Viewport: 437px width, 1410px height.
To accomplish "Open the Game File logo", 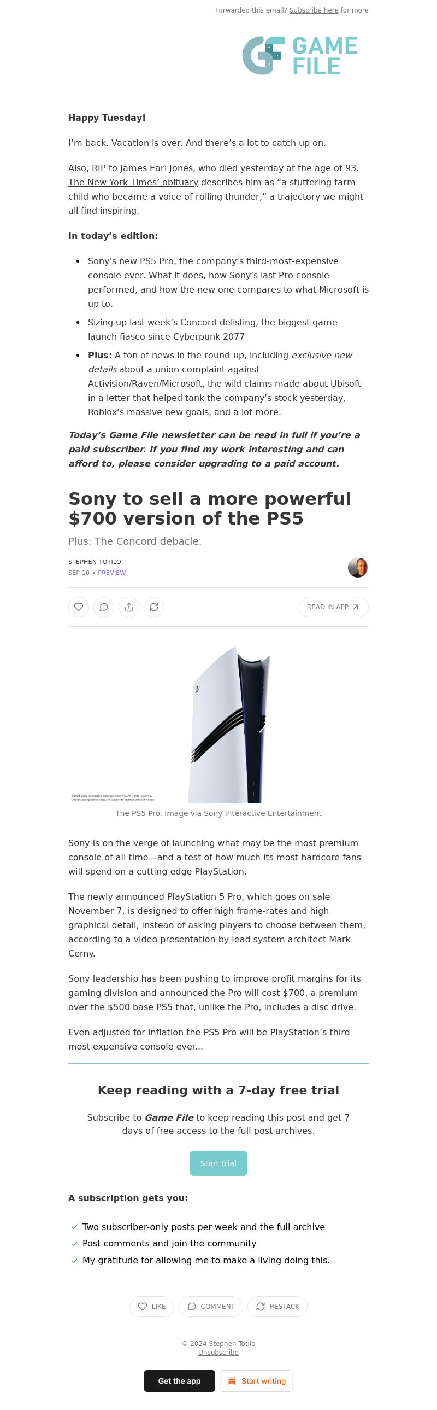I will (300, 55).
